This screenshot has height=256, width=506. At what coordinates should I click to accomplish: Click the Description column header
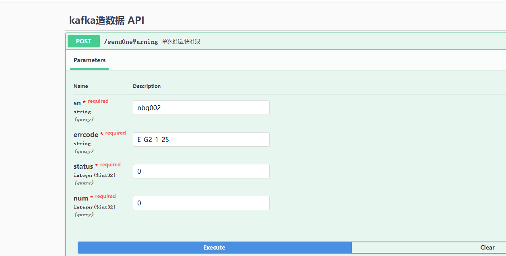point(147,86)
